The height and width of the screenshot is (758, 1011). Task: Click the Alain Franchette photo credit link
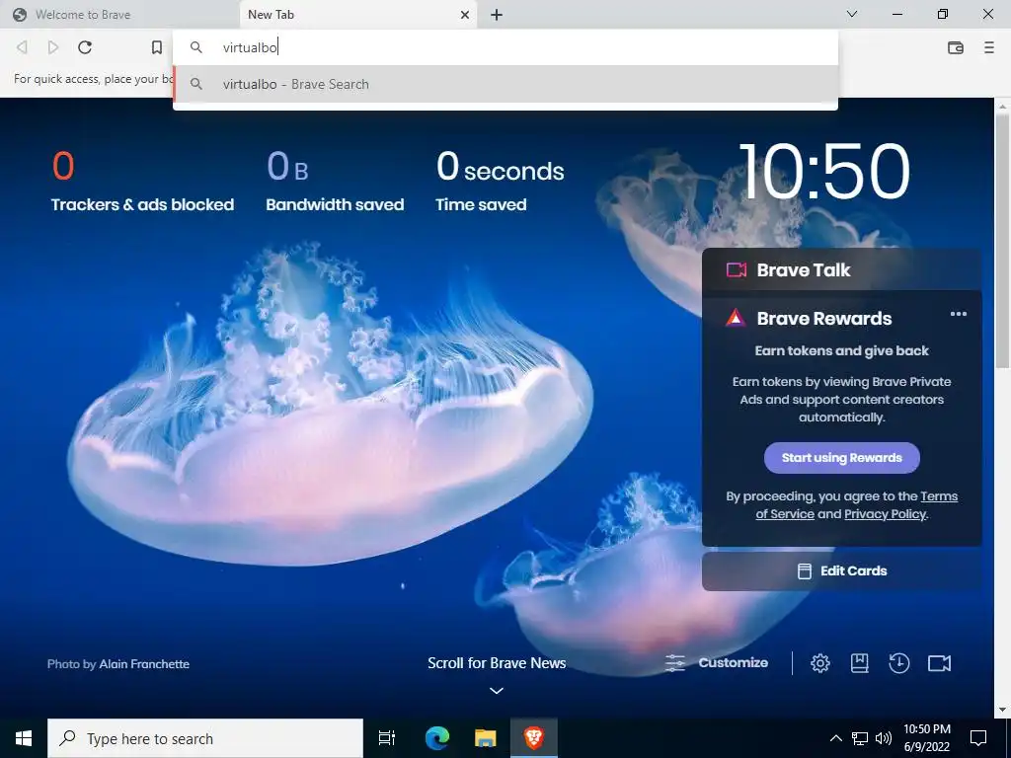(x=144, y=664)
